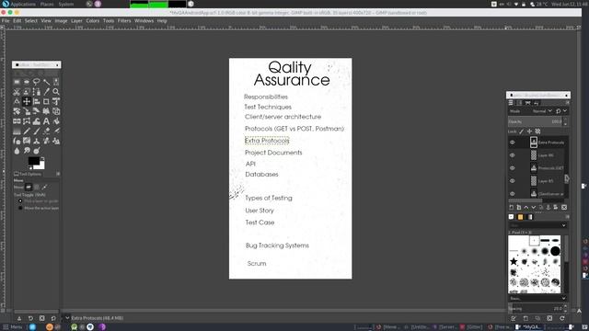Viewport: 589px width, 331px height.
Task: Open the Layer menu
Action: [x=76, y=20]
